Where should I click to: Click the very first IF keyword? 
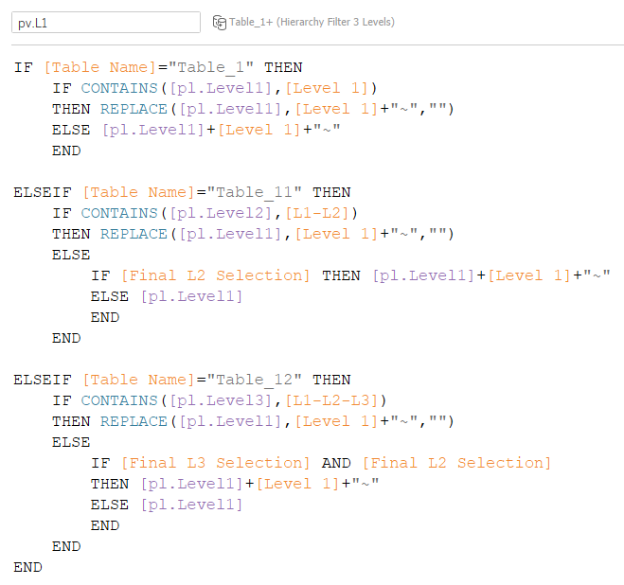point(23,67)
